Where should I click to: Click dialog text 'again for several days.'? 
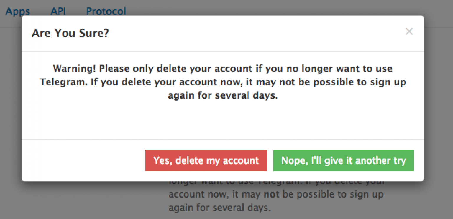tap(223, 96)
